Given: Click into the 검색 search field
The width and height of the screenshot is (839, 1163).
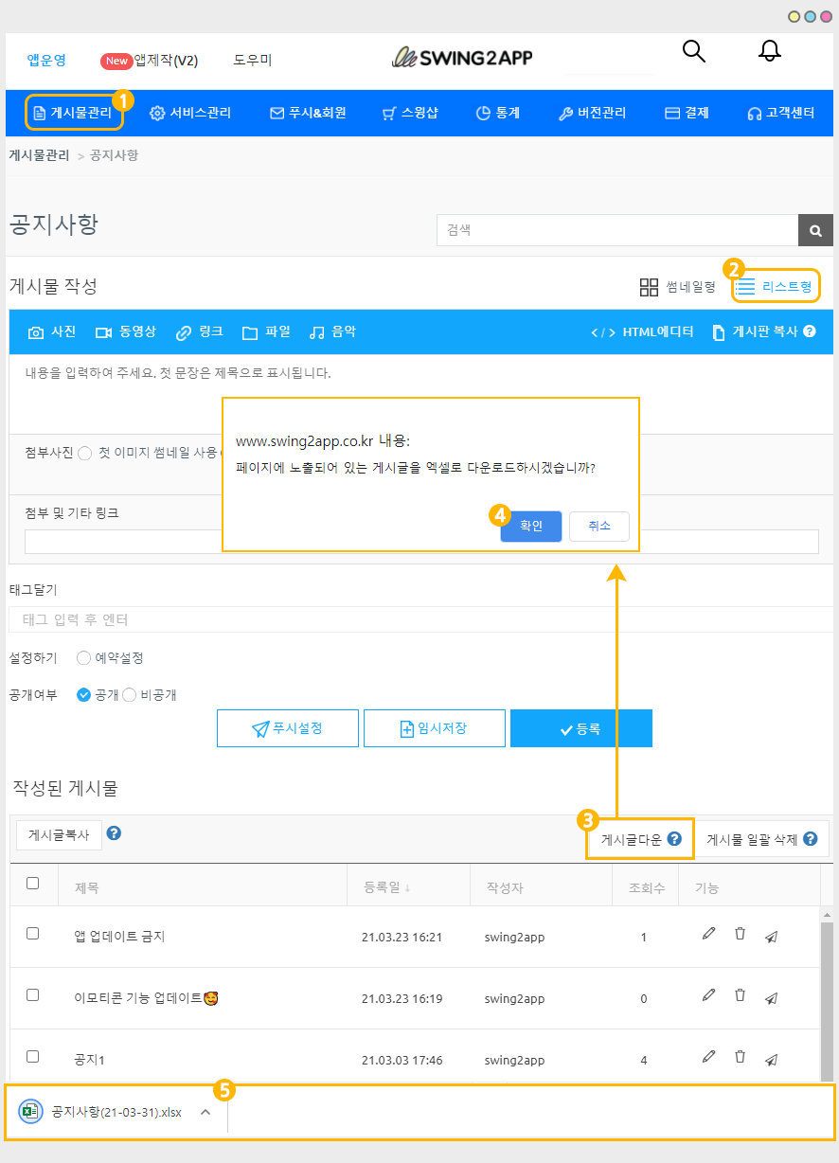Looking at the screenshot, I should point(616,230).
